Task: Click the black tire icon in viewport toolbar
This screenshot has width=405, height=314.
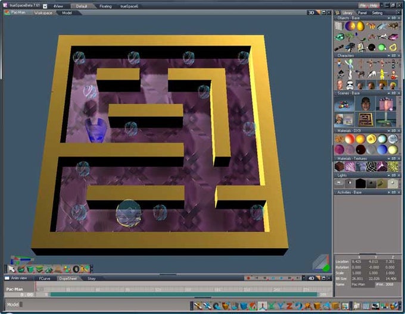Action: [x=76, y=269]
